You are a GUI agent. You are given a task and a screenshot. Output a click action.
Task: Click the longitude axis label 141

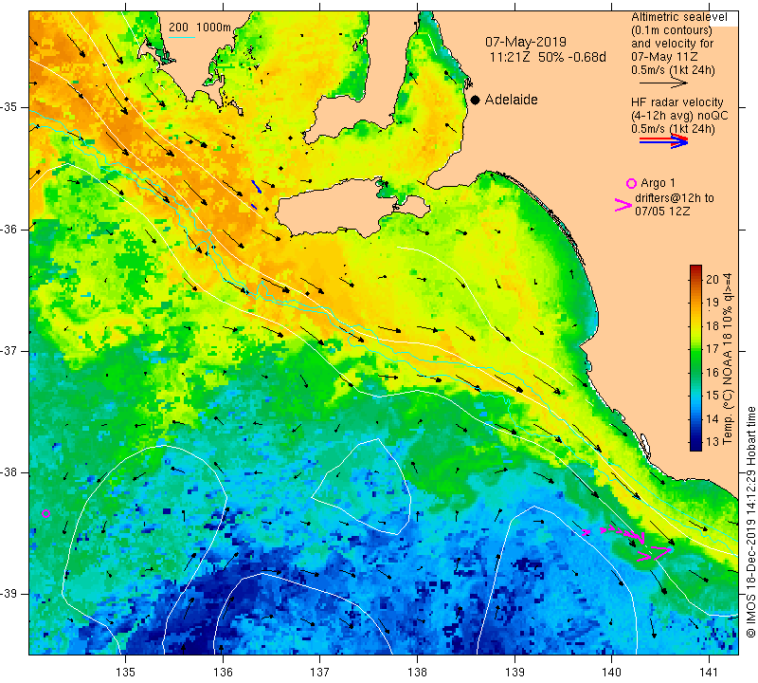point(709,672)
